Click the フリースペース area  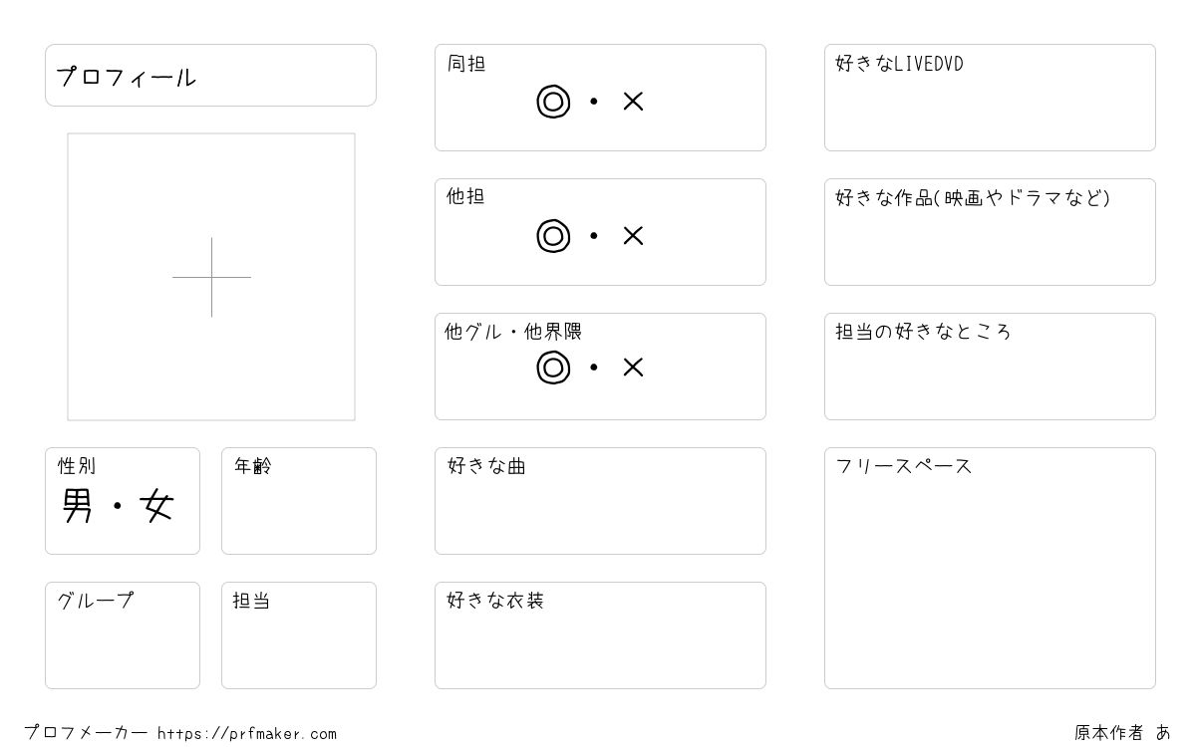click(x=990, y=568)
